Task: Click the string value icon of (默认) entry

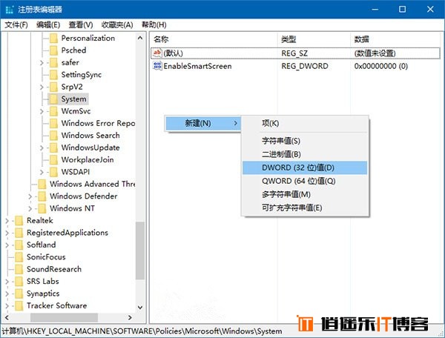Action: click(157, 53)
